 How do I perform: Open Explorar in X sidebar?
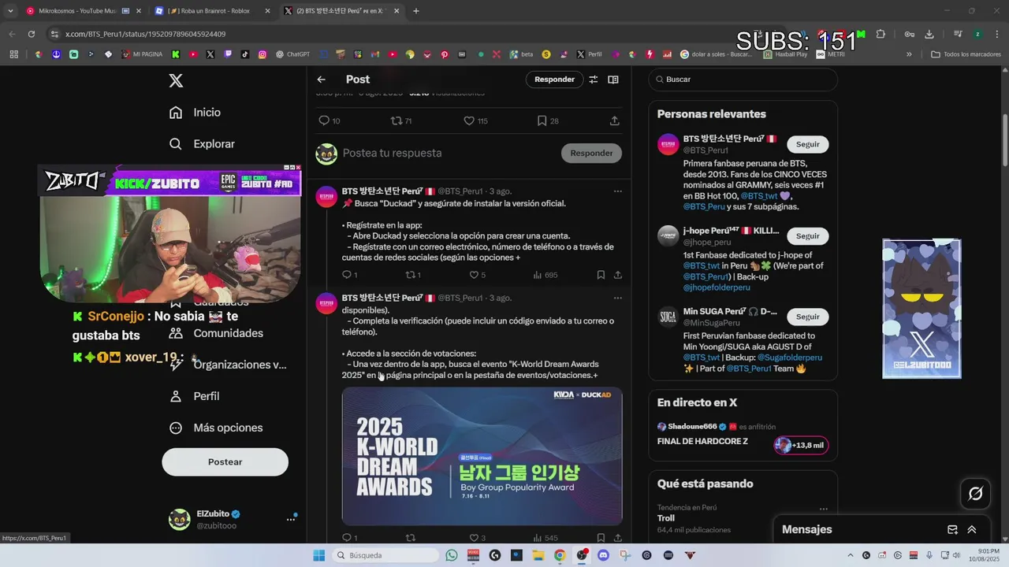pyautogui.click(x=202, y=144)
